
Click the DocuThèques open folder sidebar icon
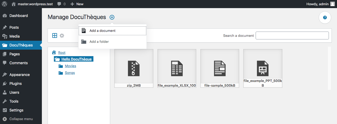click(5, 45)
